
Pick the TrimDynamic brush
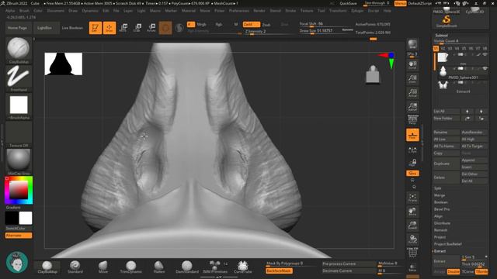tap(131, 267)
